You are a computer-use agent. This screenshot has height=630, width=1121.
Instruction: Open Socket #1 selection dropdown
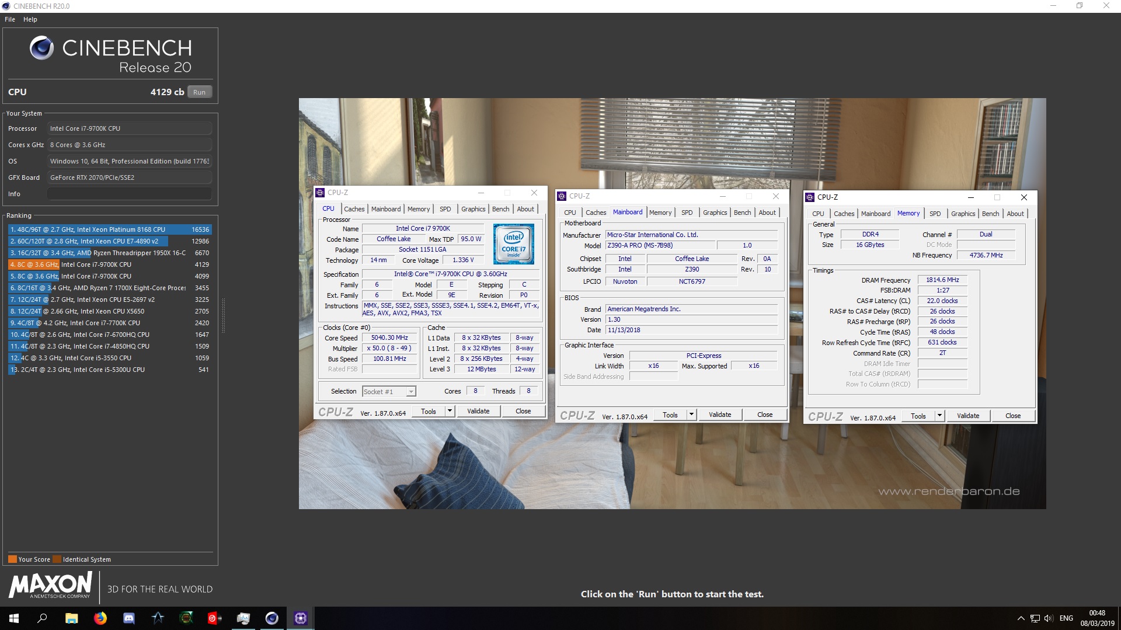coord(389,392)
